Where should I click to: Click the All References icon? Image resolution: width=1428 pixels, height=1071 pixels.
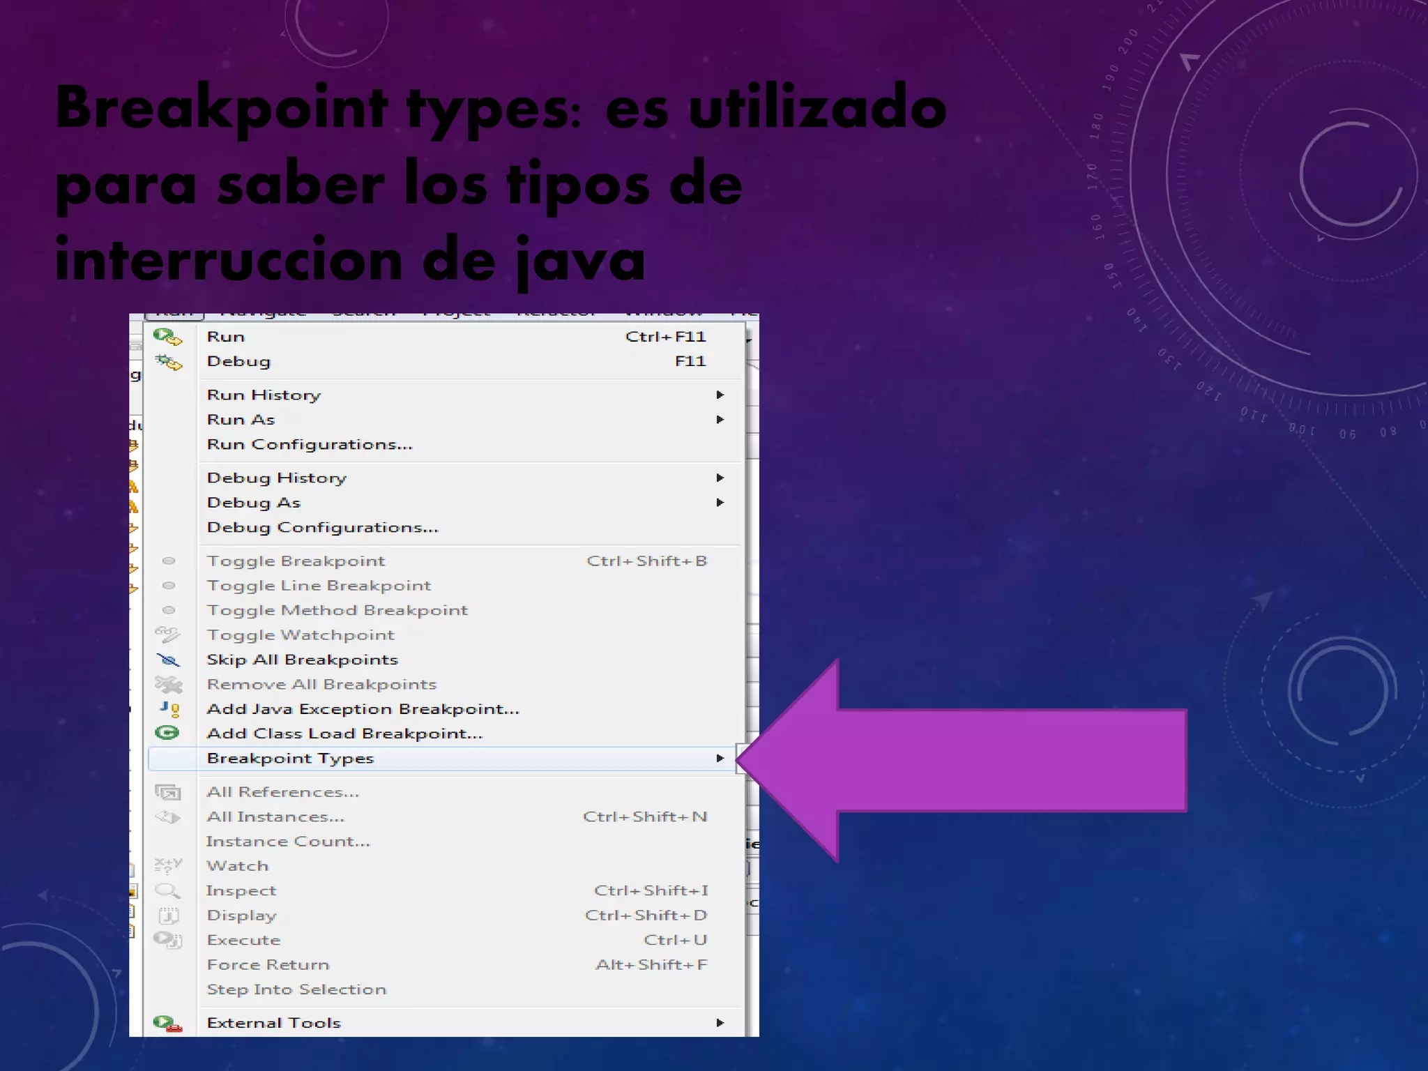click(x=168, y=792)
